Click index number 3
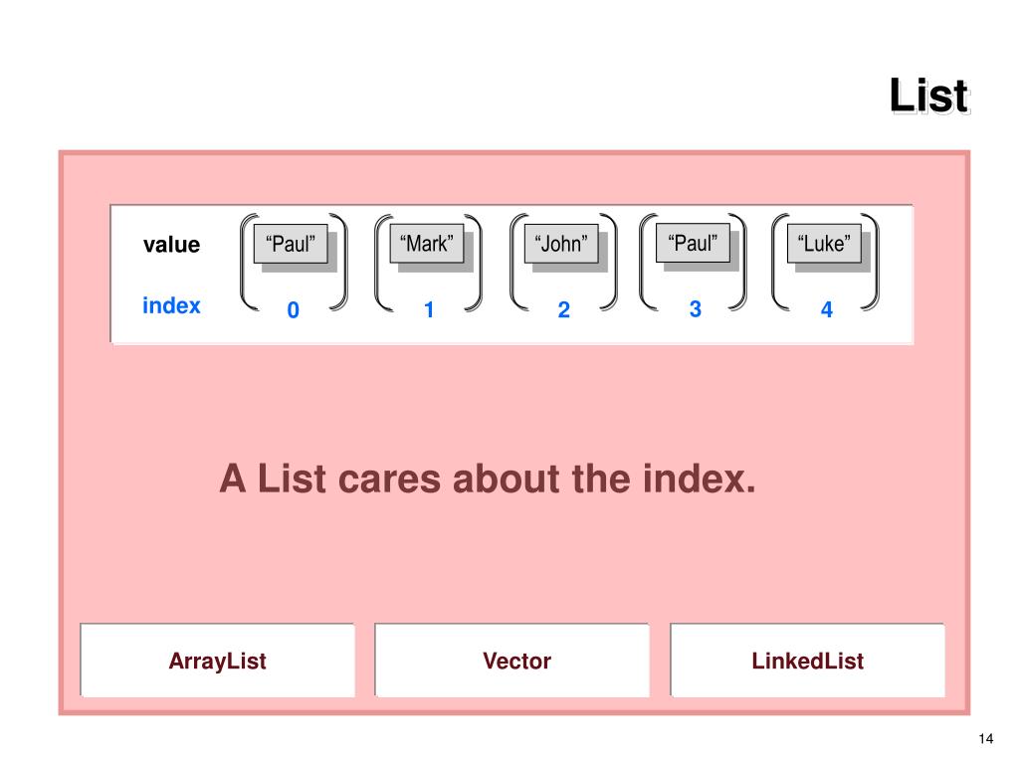Viewport: 1019px width, 764px height. tap(696, 308)
